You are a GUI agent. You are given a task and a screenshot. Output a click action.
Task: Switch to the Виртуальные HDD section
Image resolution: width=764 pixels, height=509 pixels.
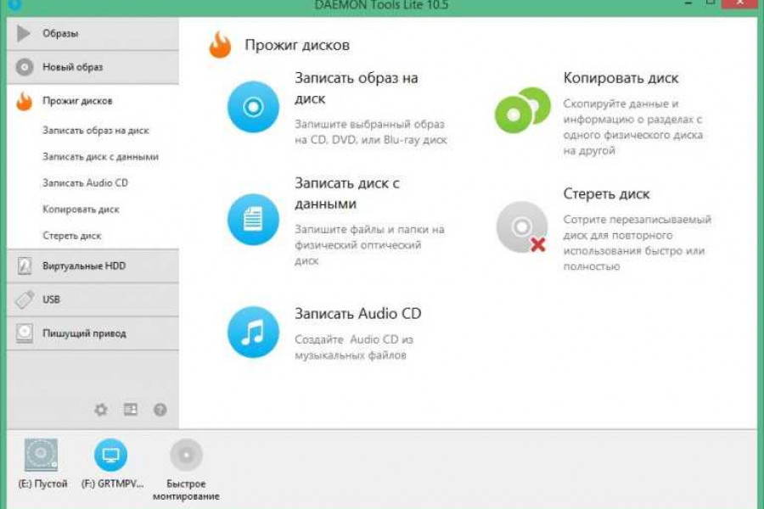pyautogui.click(x=72, y=266)
